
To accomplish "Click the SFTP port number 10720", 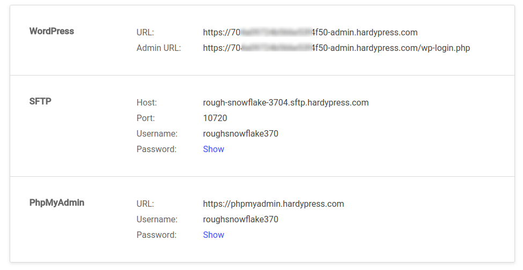I will [x=215, y=118].
